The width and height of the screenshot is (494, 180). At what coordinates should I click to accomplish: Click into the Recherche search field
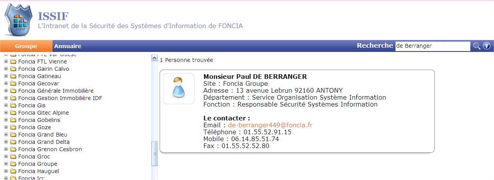pyautogui.click(x=432, y=46)
